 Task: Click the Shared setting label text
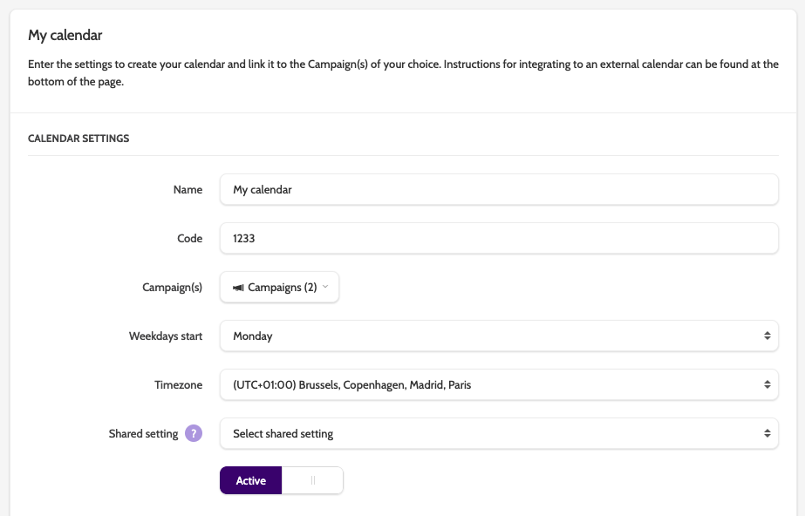tap(143, 434)
